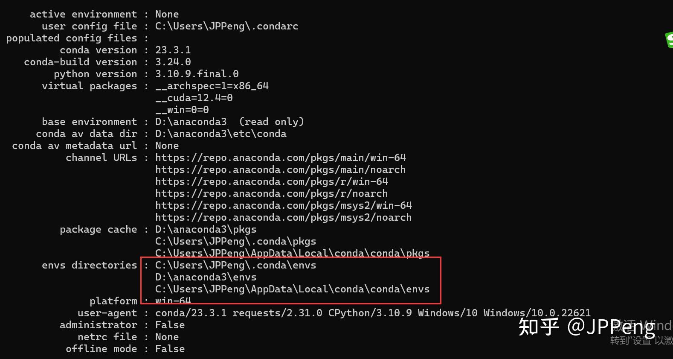
Task: Open the main/win-64 channel URL
Action: (x=280, y=158)
